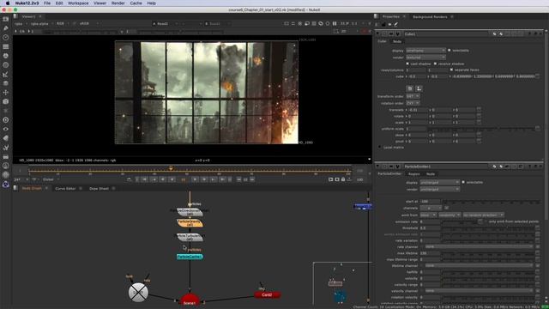The image size is (549, 309).
Task: Expand Local matrix section
Action: (379, 147)
